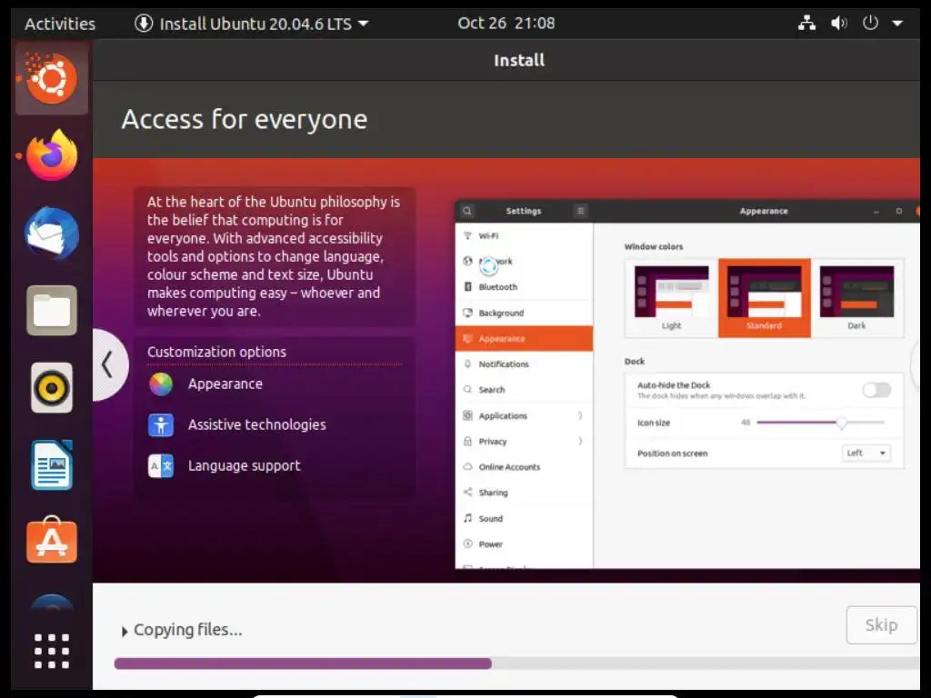Select Search in Settings sidebar
The height and width of the screenshot is (698, 931).
(525, 389)
